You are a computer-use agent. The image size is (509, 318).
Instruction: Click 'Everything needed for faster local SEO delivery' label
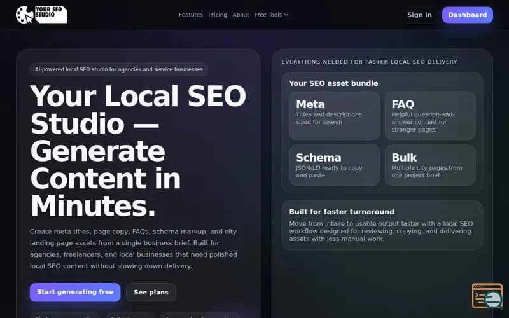pos(369,62)
